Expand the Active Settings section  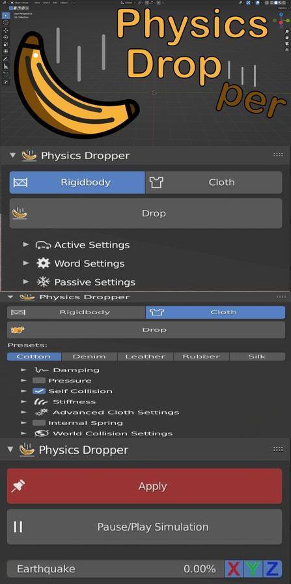(x=25, y=244)
